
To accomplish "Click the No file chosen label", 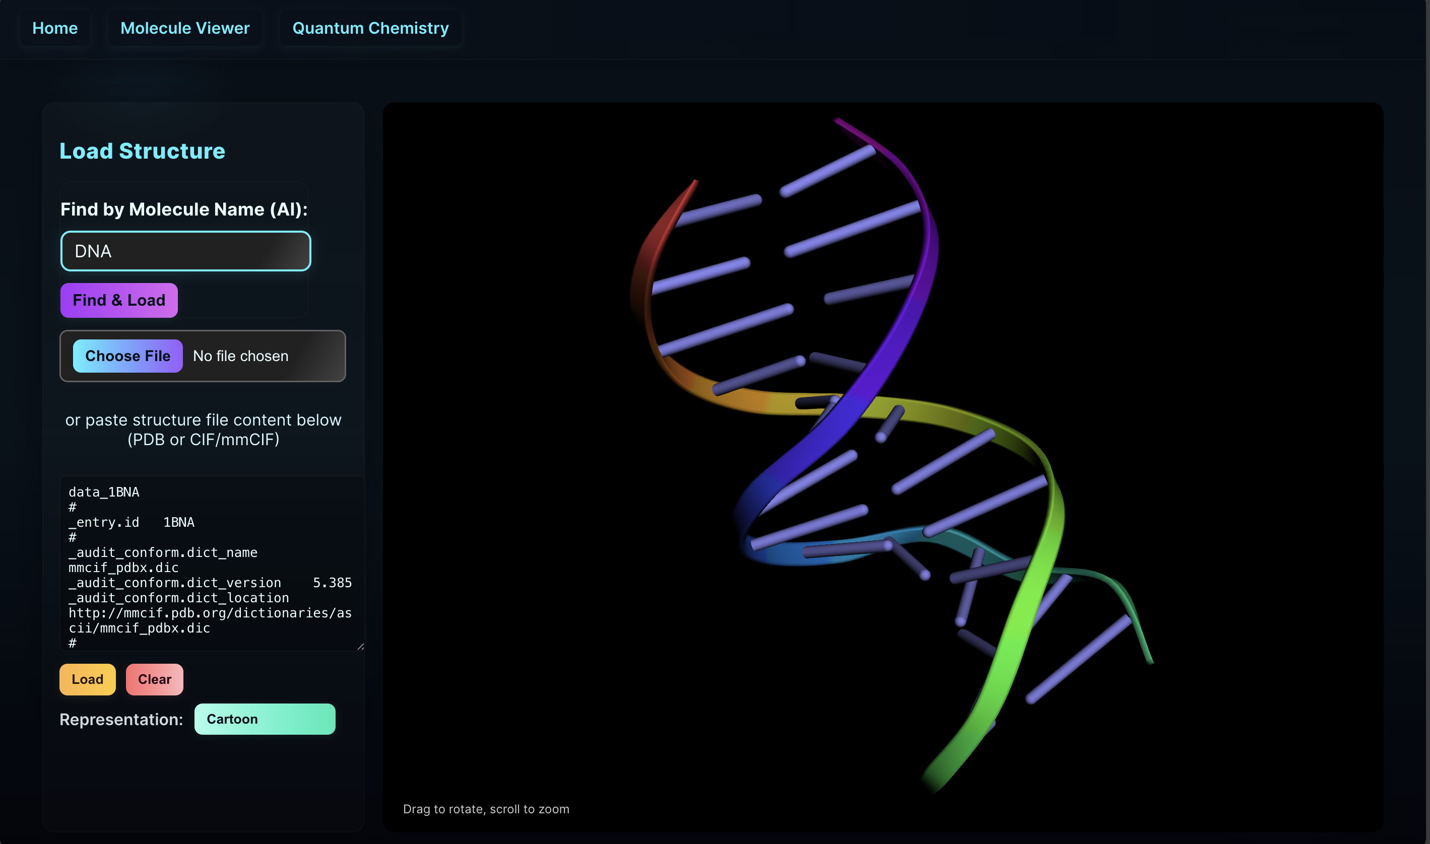I will coord(240,356).
